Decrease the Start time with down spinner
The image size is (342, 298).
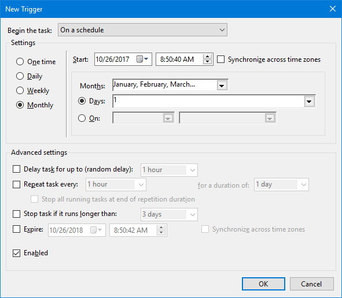207,62
